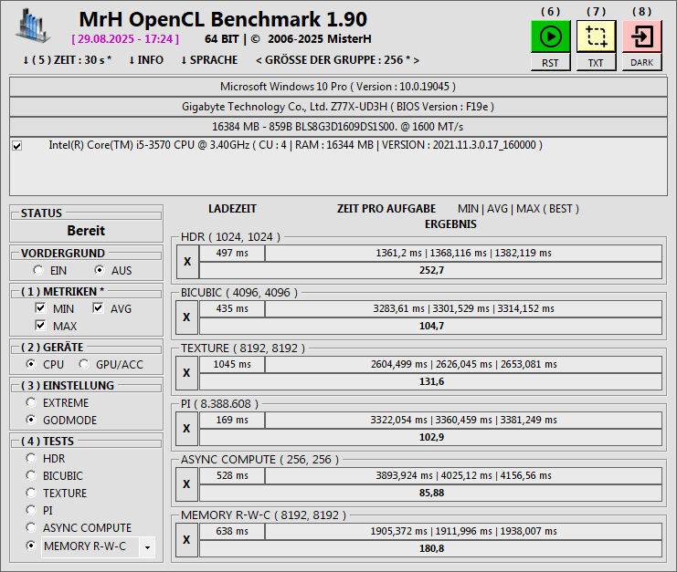Start the benchmark with green play icon
Screen dimensions: 677x572
[x=551, y=36]
